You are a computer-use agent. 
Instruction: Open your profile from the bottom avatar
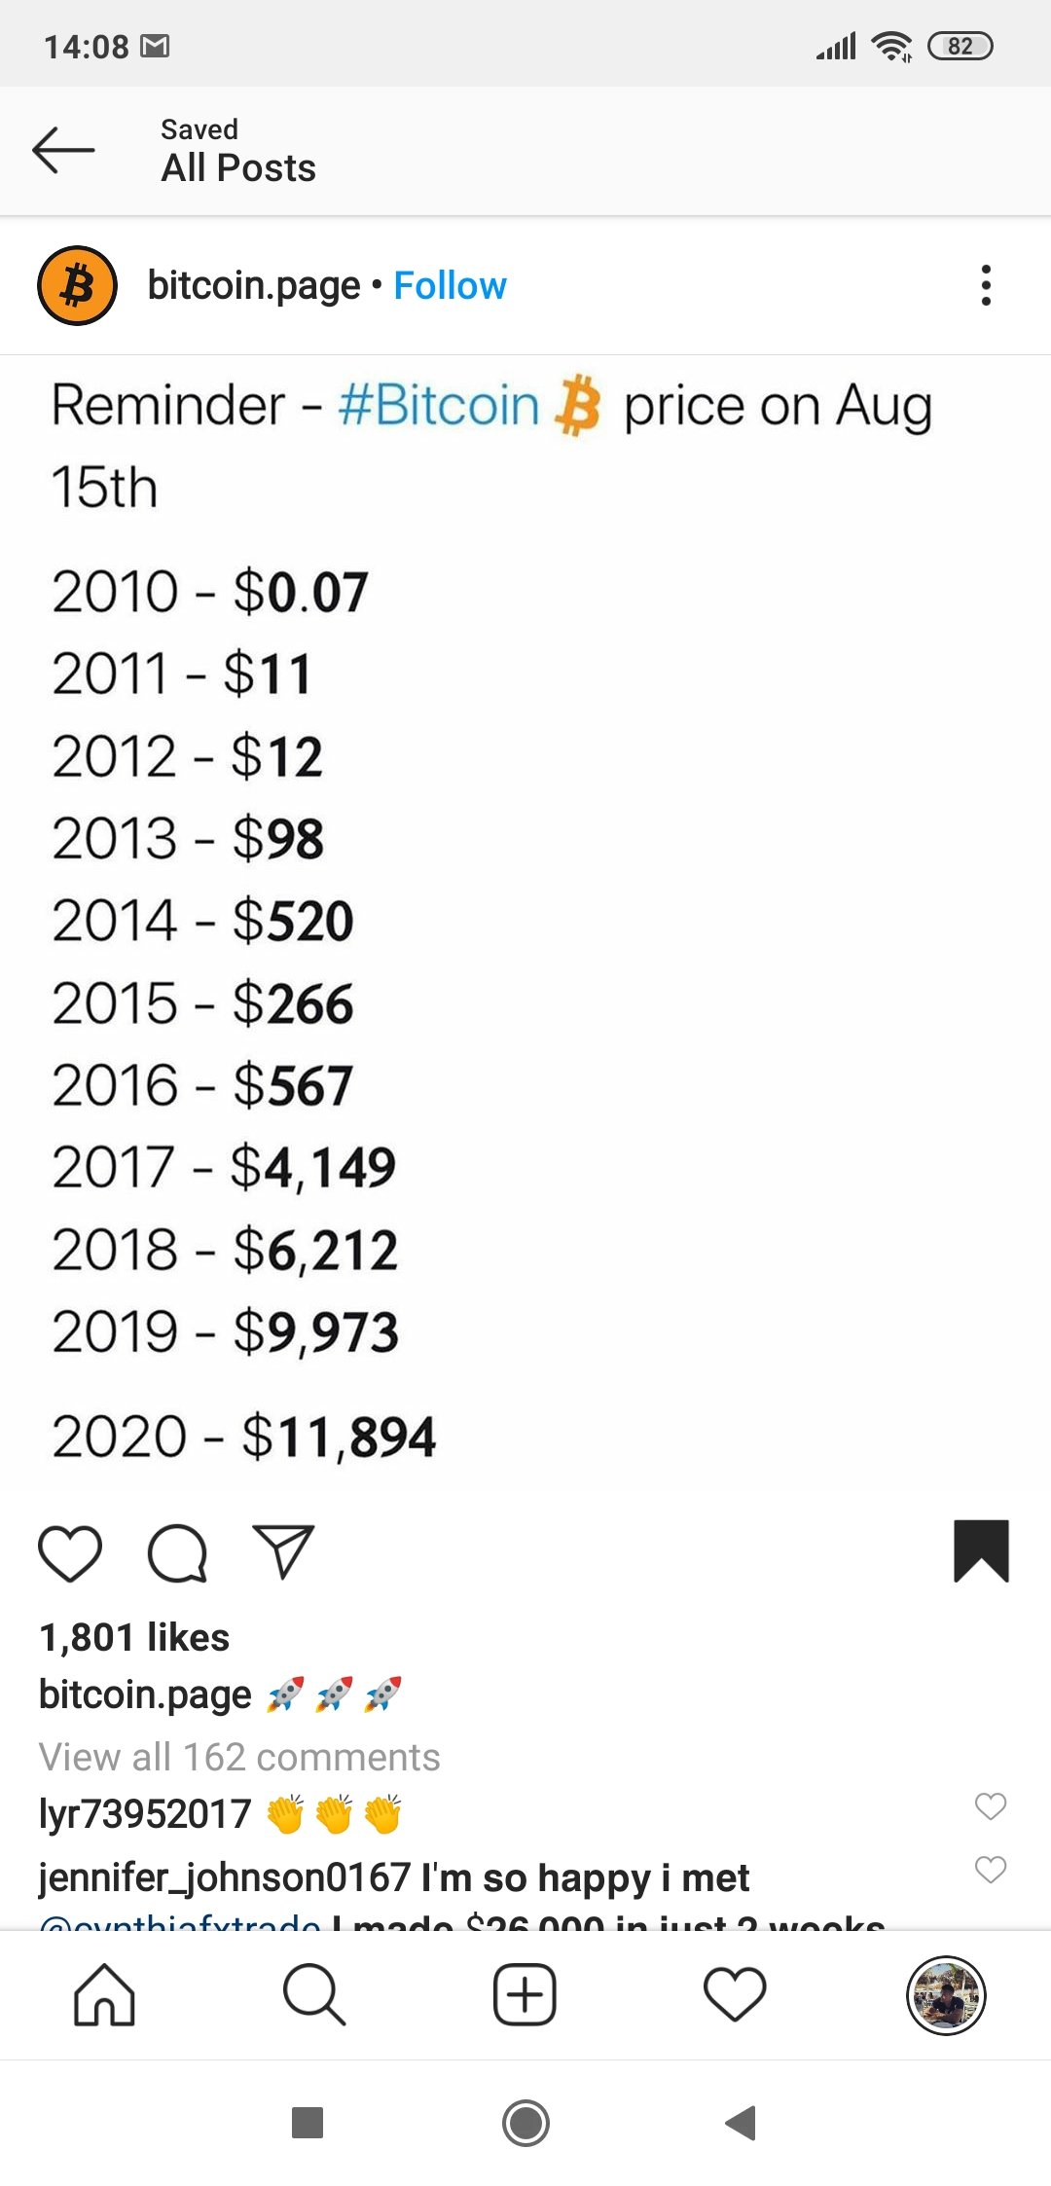click(x=946, y=1994)
